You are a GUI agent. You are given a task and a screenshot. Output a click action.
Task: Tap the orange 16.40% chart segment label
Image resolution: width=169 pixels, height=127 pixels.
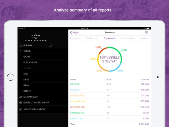99,71
